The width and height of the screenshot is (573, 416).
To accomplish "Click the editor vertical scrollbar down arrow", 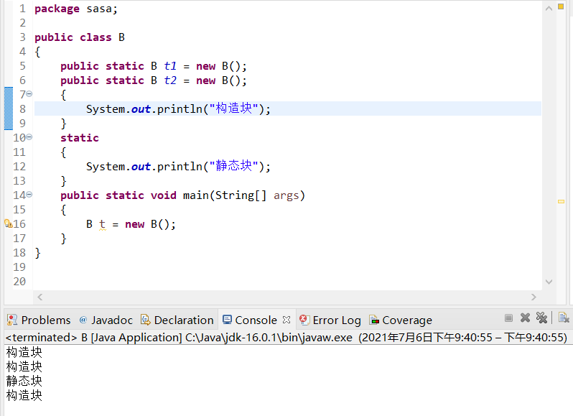I will point(549,282).
